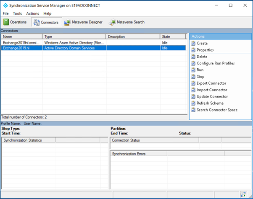Refresh Schema for the connector
The width and height of the screenshot is (253, 199).
(x=210, y=103)
